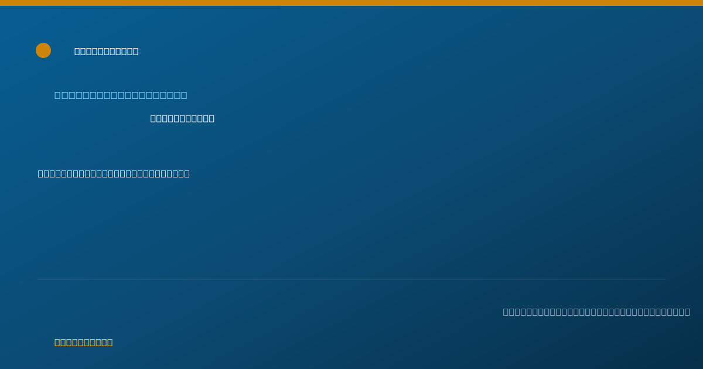The image size is (703, 369).
Task: Click the long white body text line
Action: point(114,174)
